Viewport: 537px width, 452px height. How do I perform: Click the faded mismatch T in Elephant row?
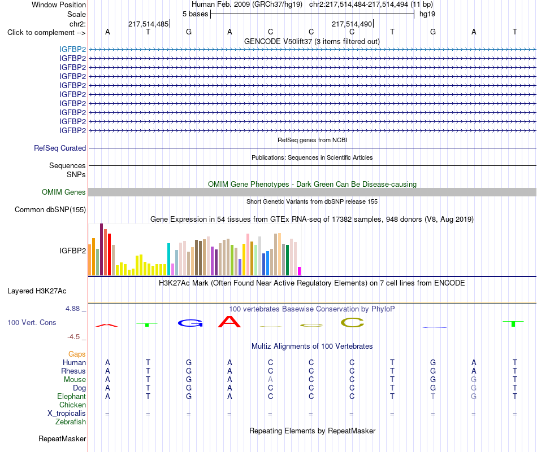(433, 396)
